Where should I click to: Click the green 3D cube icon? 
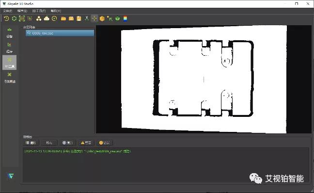[118, 18]
